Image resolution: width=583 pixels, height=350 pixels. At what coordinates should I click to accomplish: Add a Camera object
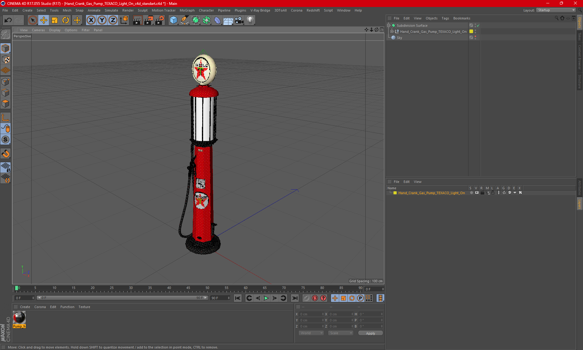(239, 20)
